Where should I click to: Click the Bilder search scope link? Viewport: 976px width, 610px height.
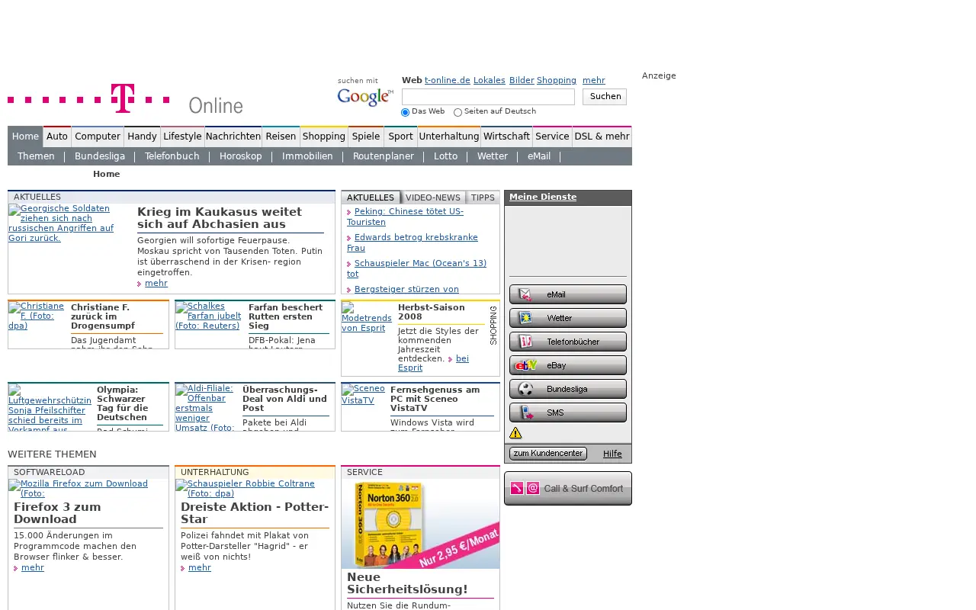[522, 80]
